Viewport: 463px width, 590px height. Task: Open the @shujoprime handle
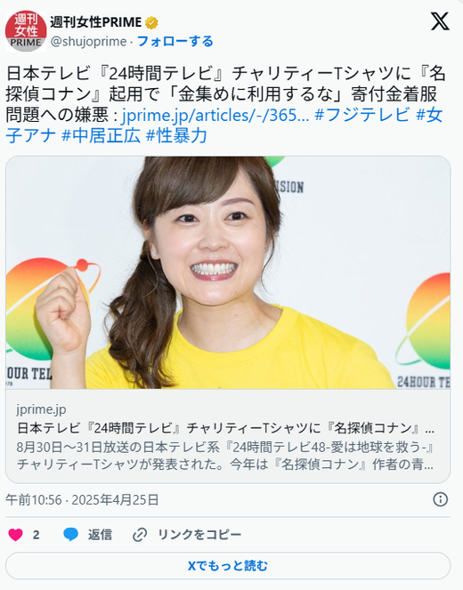tap(88, 42)
